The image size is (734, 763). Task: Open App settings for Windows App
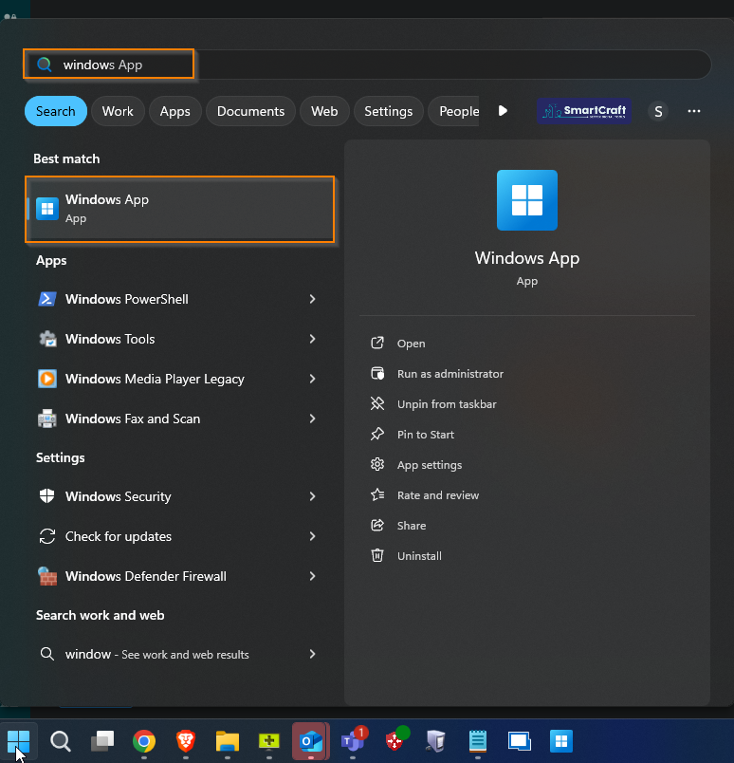(416, 465)
